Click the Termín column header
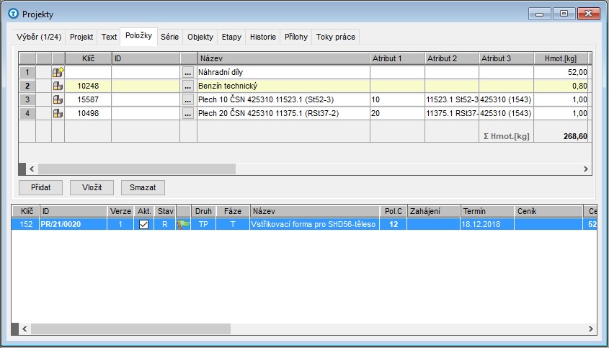 pos(487,211)
